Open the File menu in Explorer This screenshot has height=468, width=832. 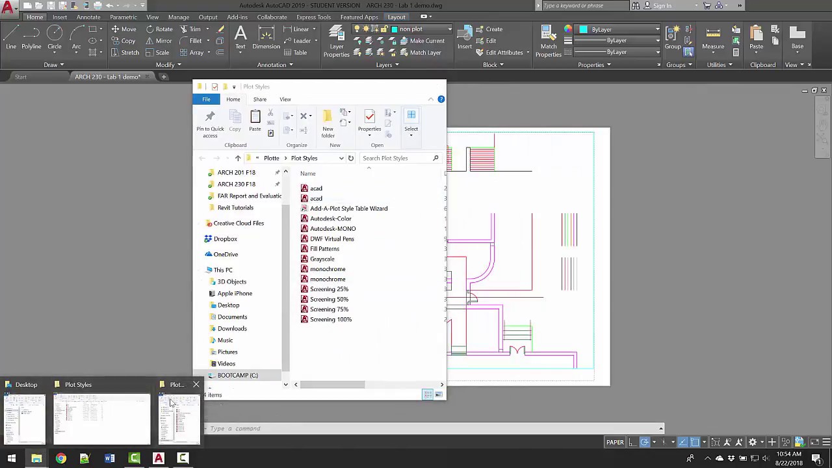(206, 99)
